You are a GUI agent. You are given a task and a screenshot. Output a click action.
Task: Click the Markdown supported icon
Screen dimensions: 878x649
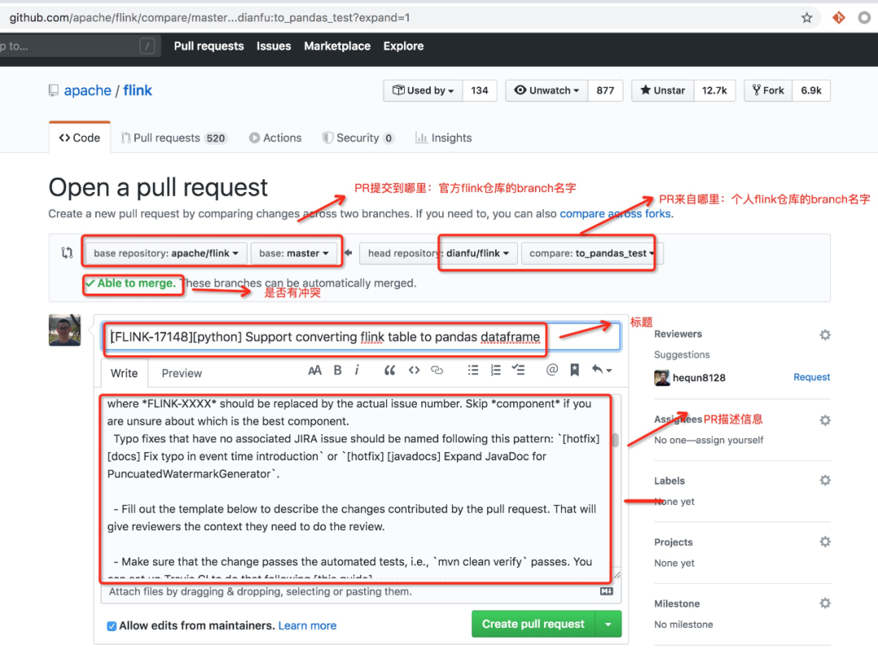606,591
